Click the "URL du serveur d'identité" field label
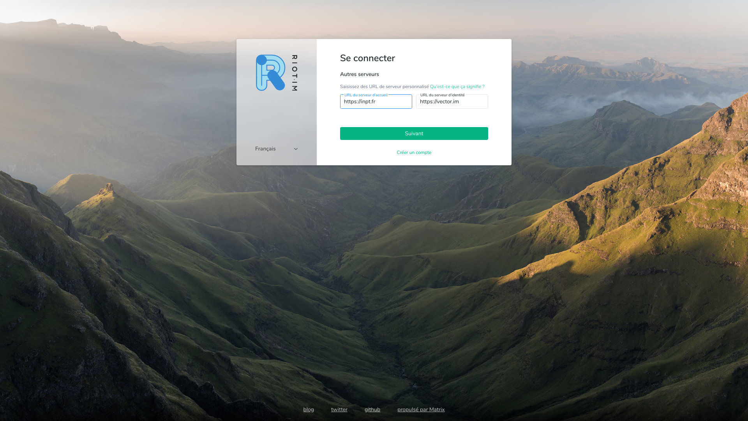This screenshot has height=421, width=748. [x=442, y=95]
